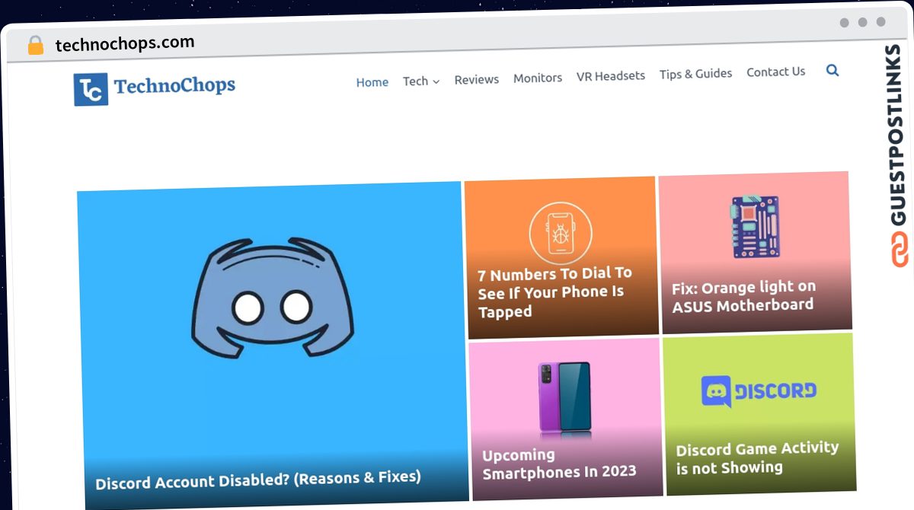
Task: Click the TechnoChops TC logo icon
Action: [x=91, y=89]
